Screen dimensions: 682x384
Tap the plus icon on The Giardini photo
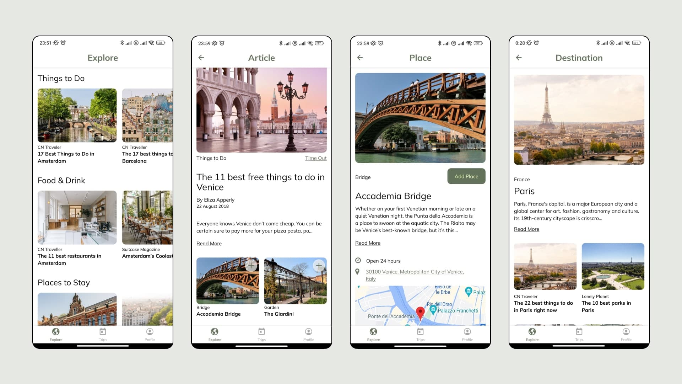(319, 266)
